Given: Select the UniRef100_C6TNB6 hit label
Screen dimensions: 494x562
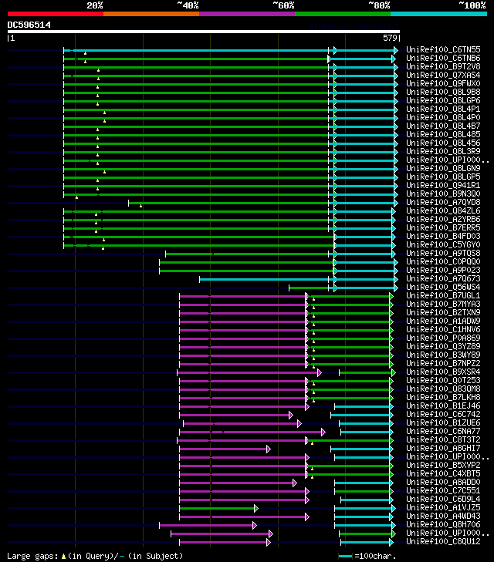Looking at the screenshot, I should click(443, 58).
